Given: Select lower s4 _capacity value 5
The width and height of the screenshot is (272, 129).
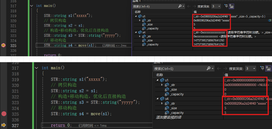Looking at the screenshot, I should point(225,113).
